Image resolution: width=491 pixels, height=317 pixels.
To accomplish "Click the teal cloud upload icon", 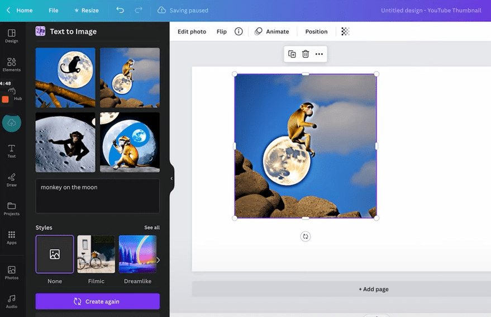I will [x=12, y=122].
